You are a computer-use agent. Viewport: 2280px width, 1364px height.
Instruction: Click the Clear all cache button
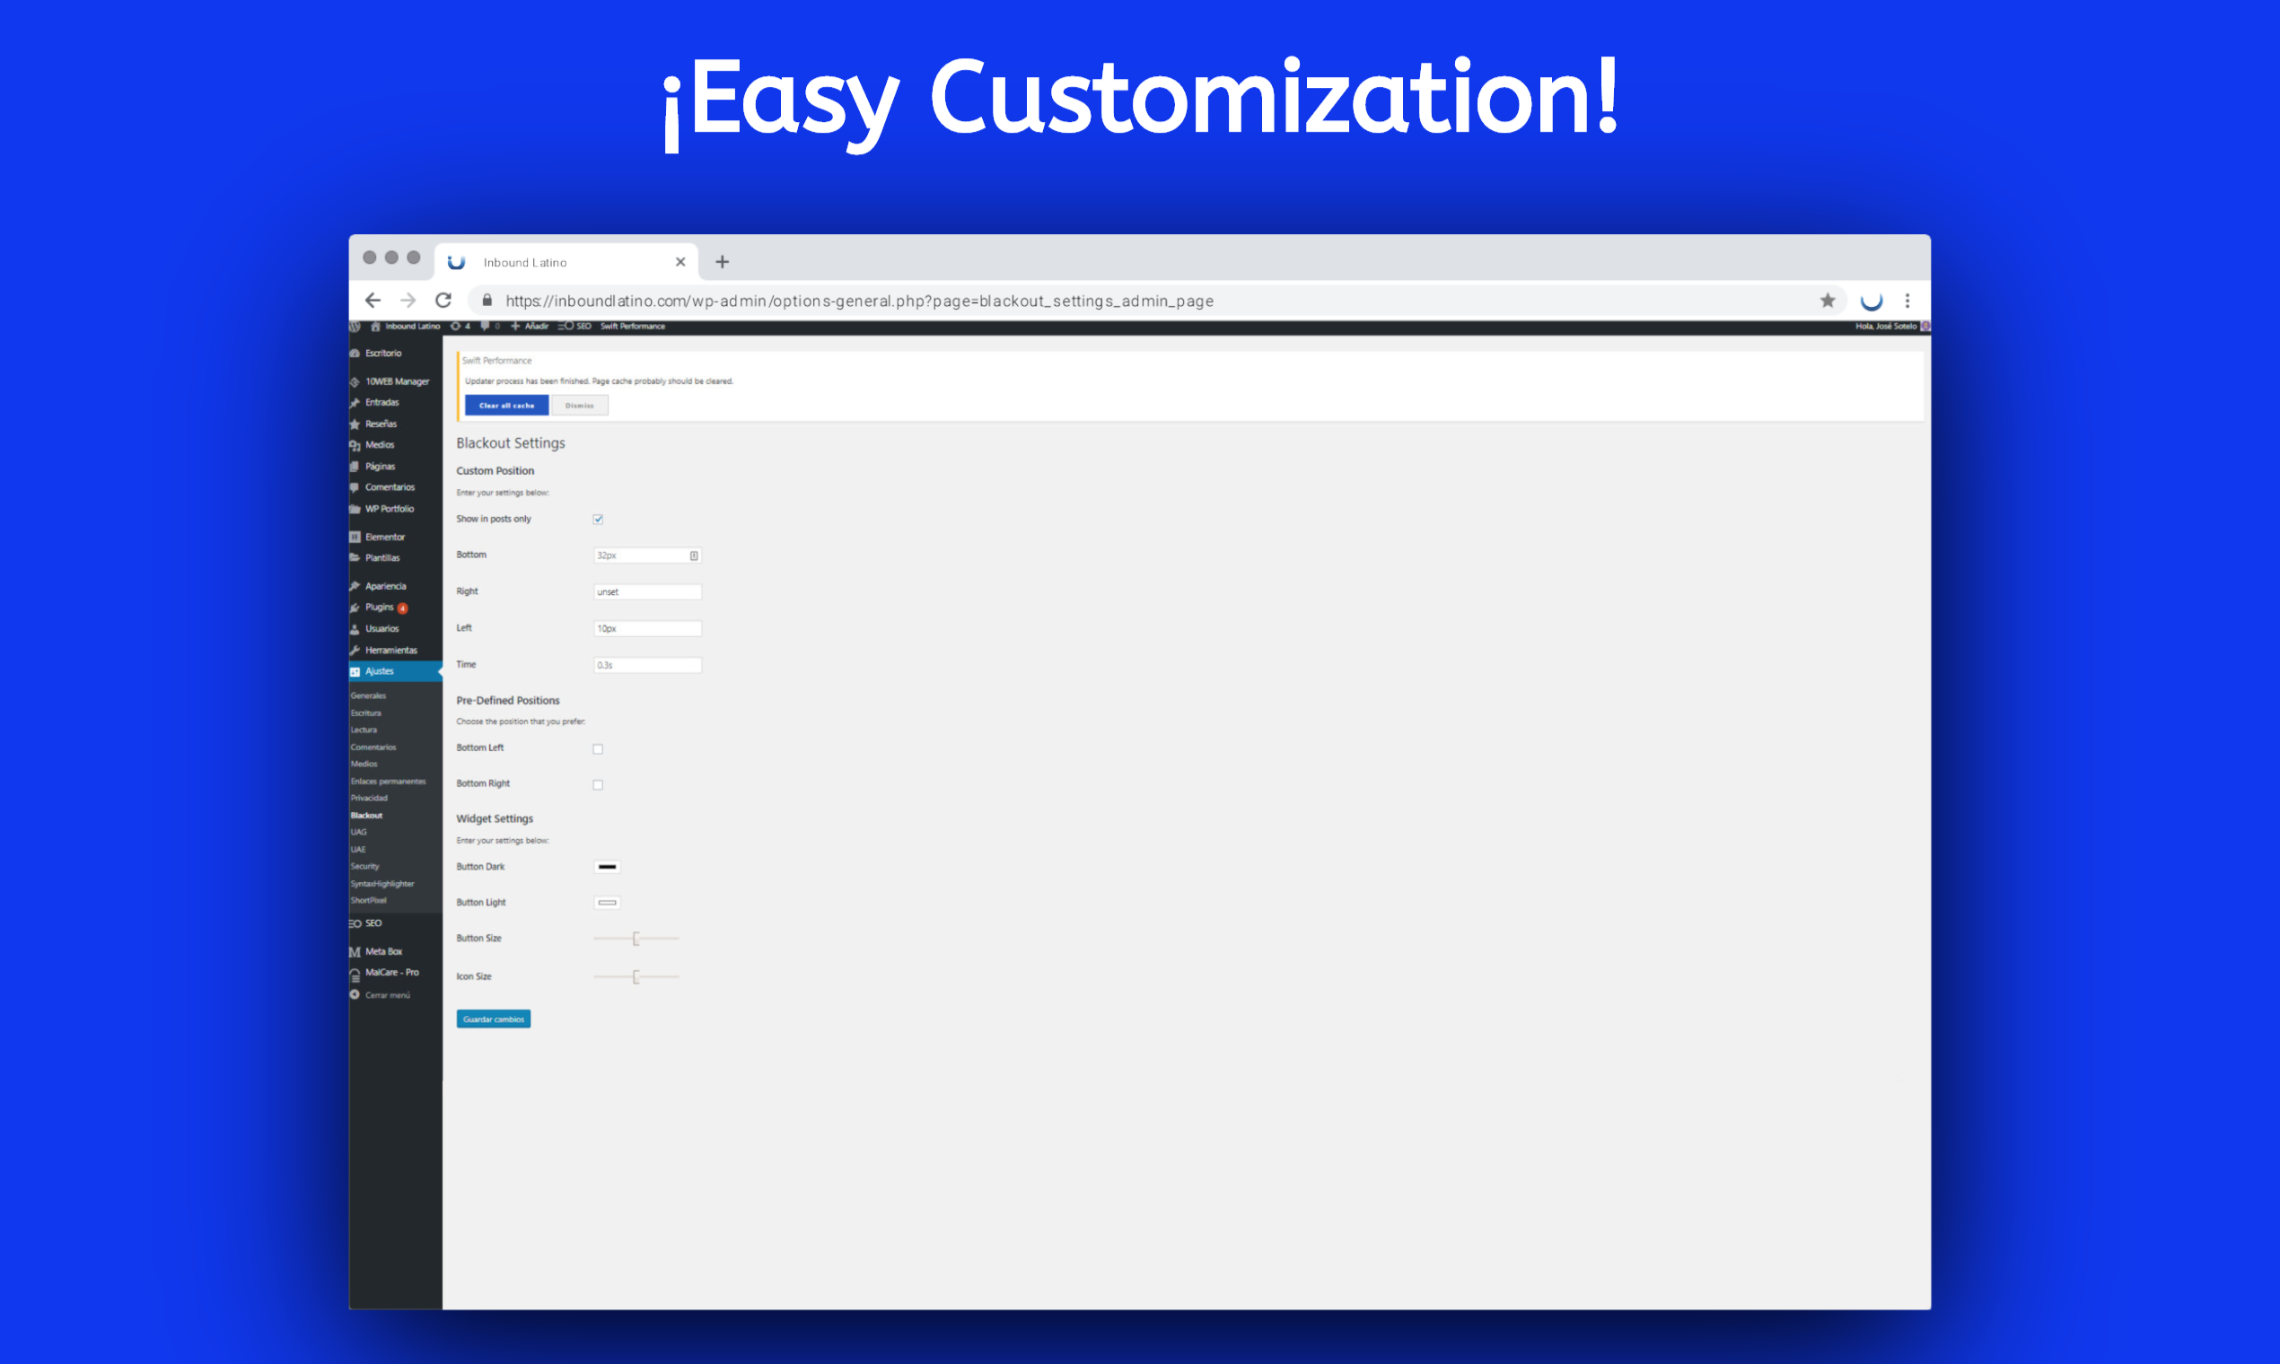tap(506, 406)
